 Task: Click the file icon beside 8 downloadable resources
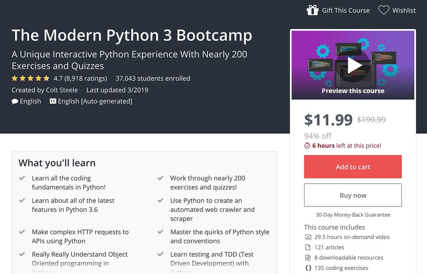point(308,257)
